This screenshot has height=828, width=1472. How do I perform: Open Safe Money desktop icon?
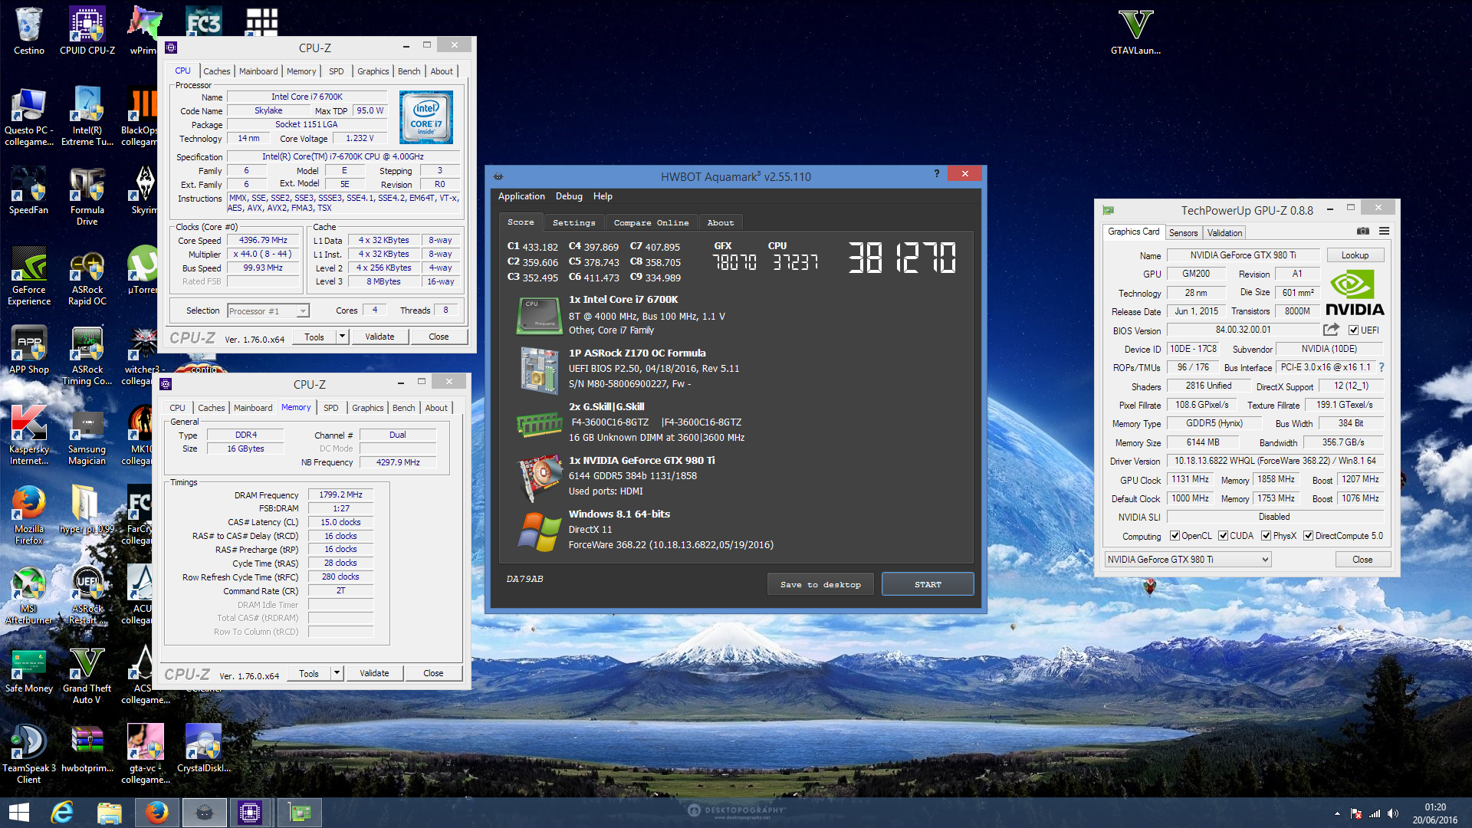pyautogui.click(x=29, y=669)
